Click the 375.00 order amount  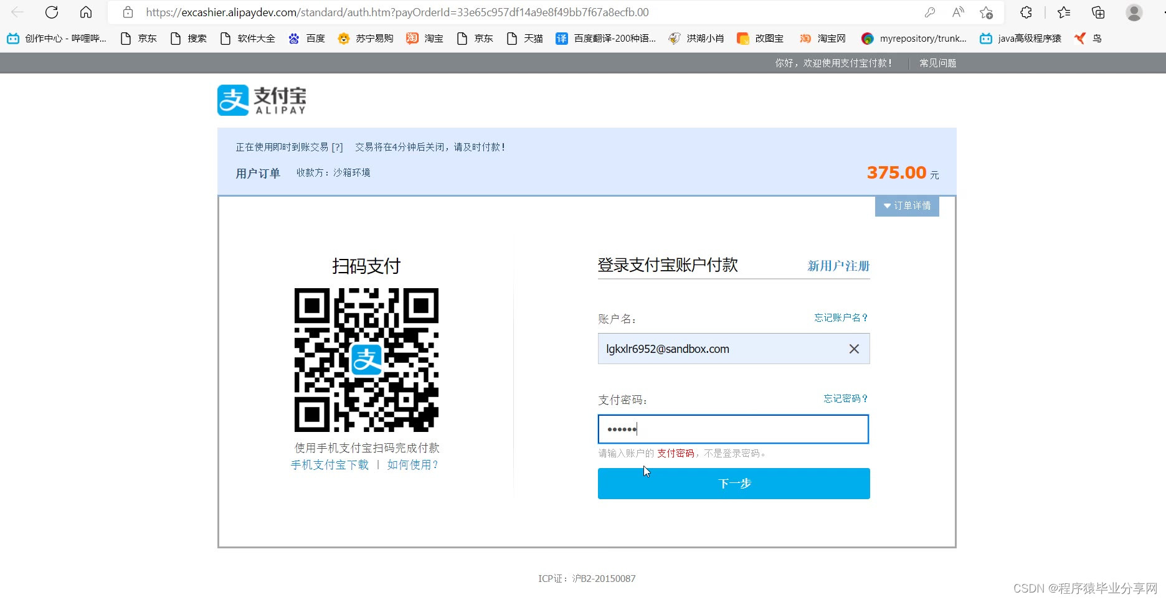point(896,172)
